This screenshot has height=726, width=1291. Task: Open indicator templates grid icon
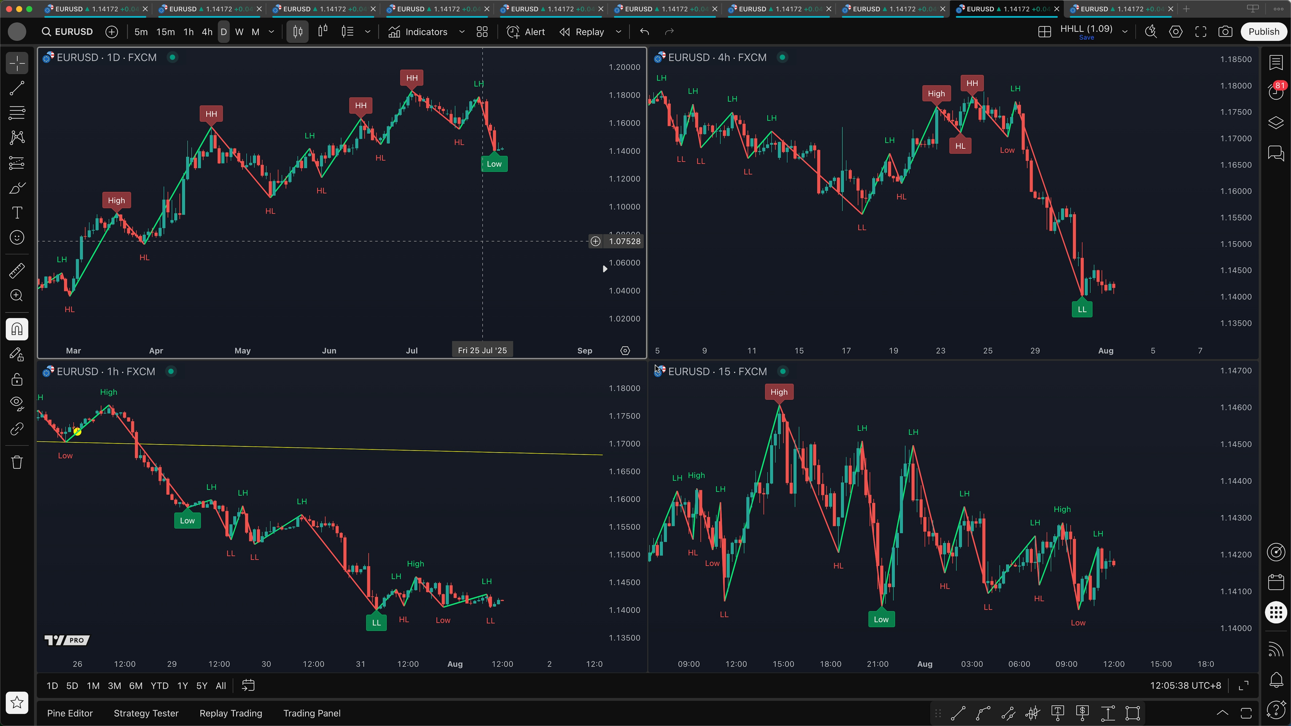coord(482,32)
